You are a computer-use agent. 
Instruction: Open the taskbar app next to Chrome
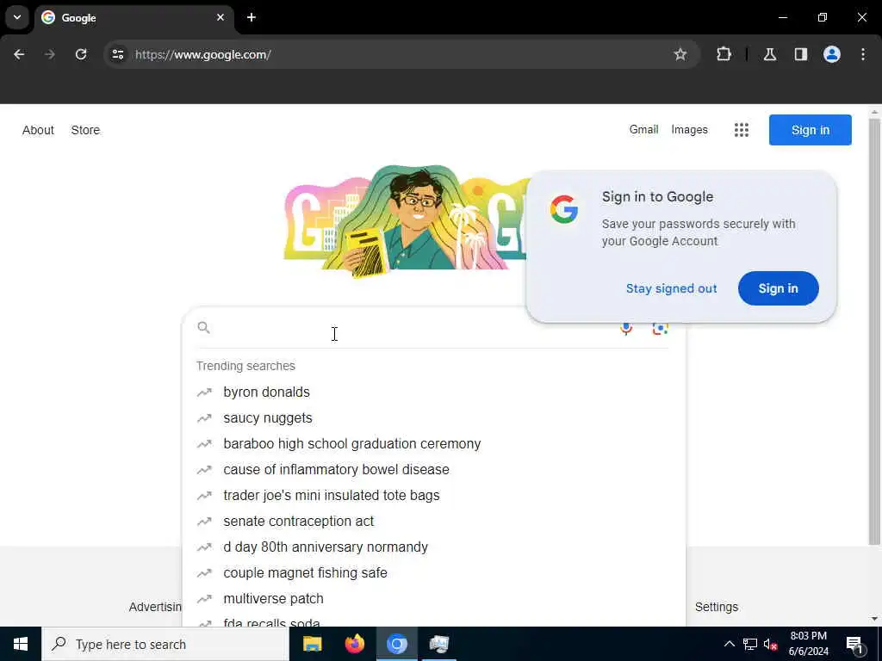point(438,644)
